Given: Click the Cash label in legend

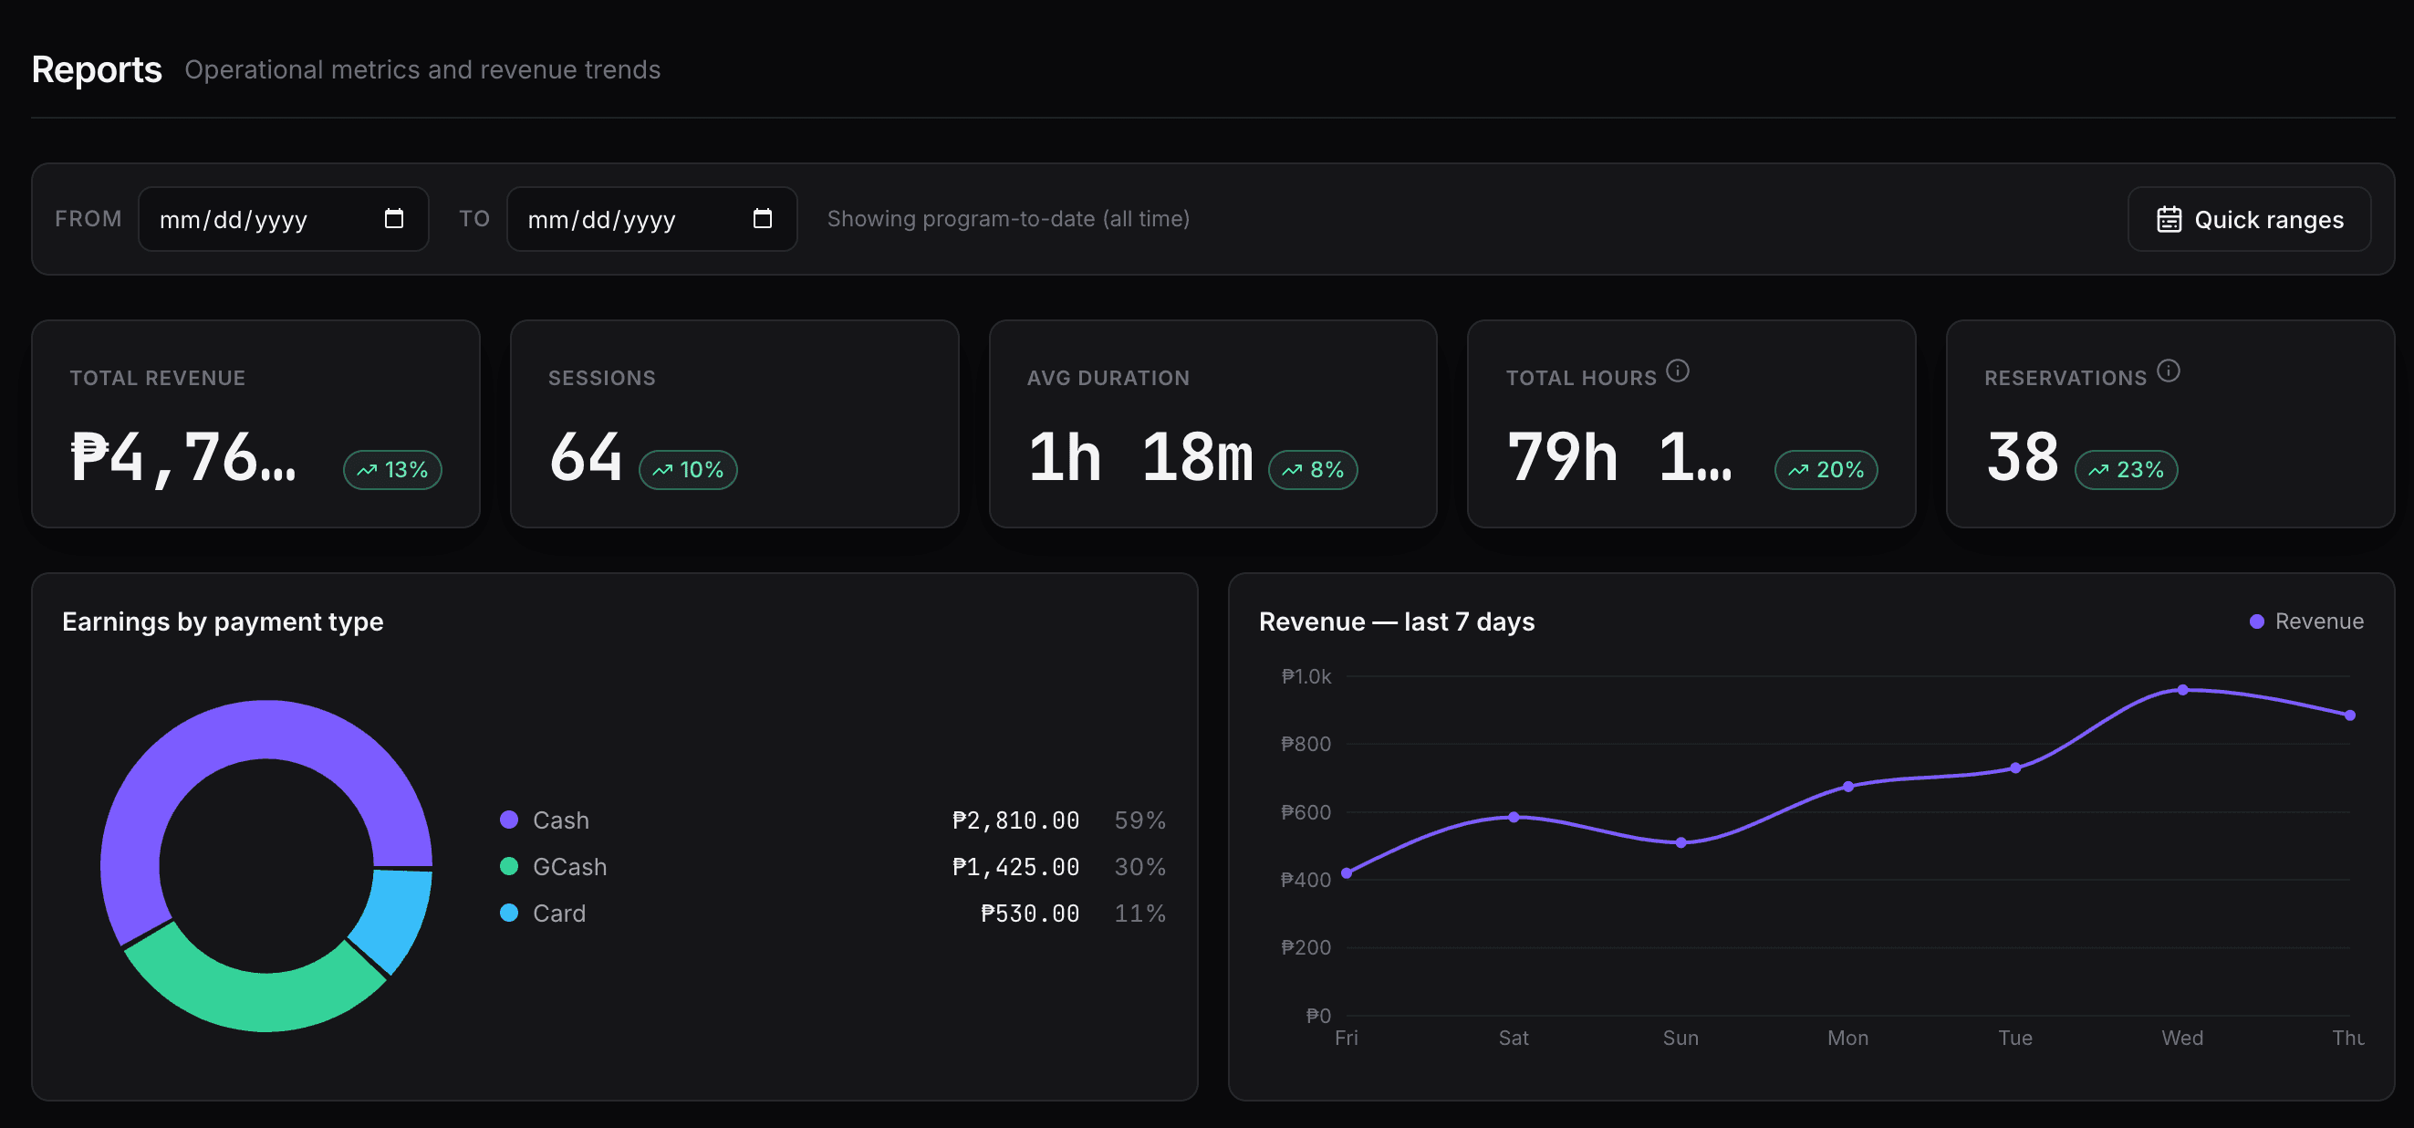Looking at the screenshot, I should coord(560,820).
